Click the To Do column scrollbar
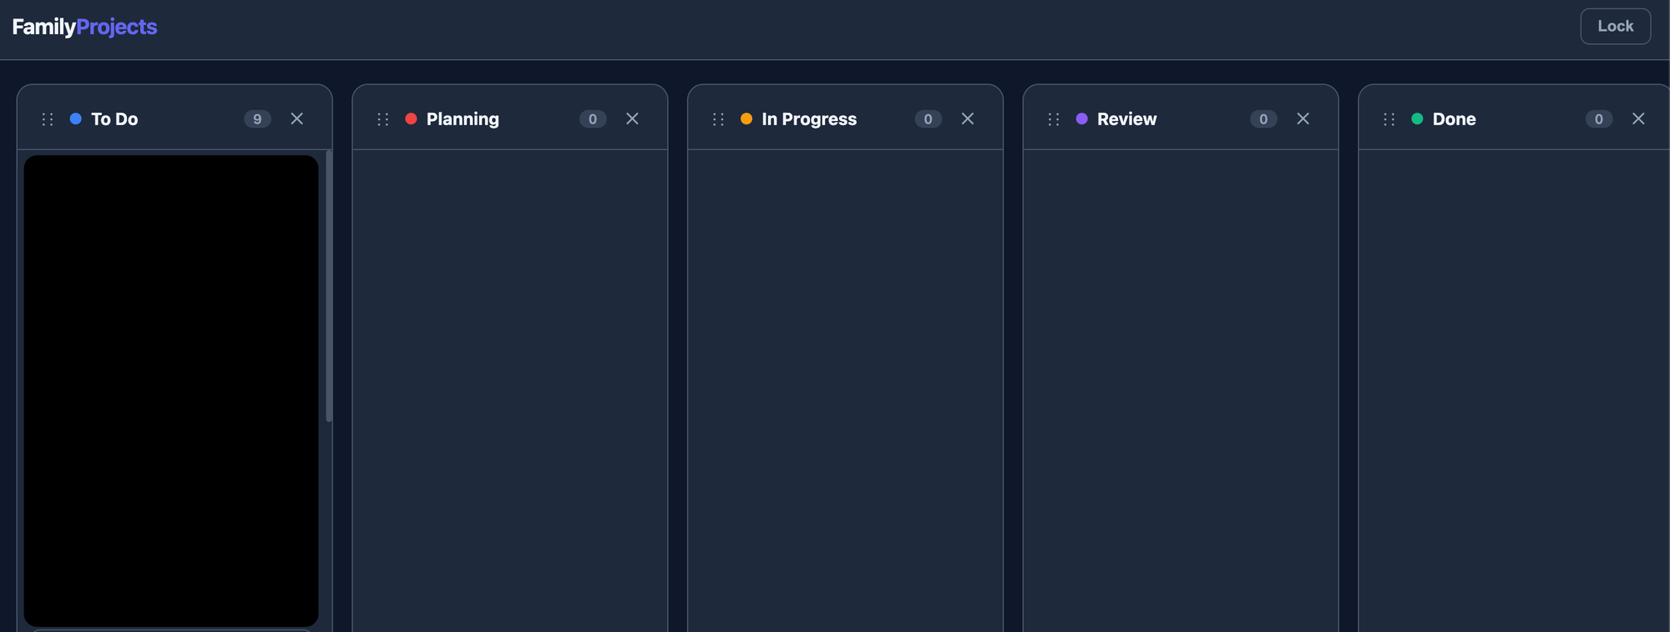 [329, 286]
